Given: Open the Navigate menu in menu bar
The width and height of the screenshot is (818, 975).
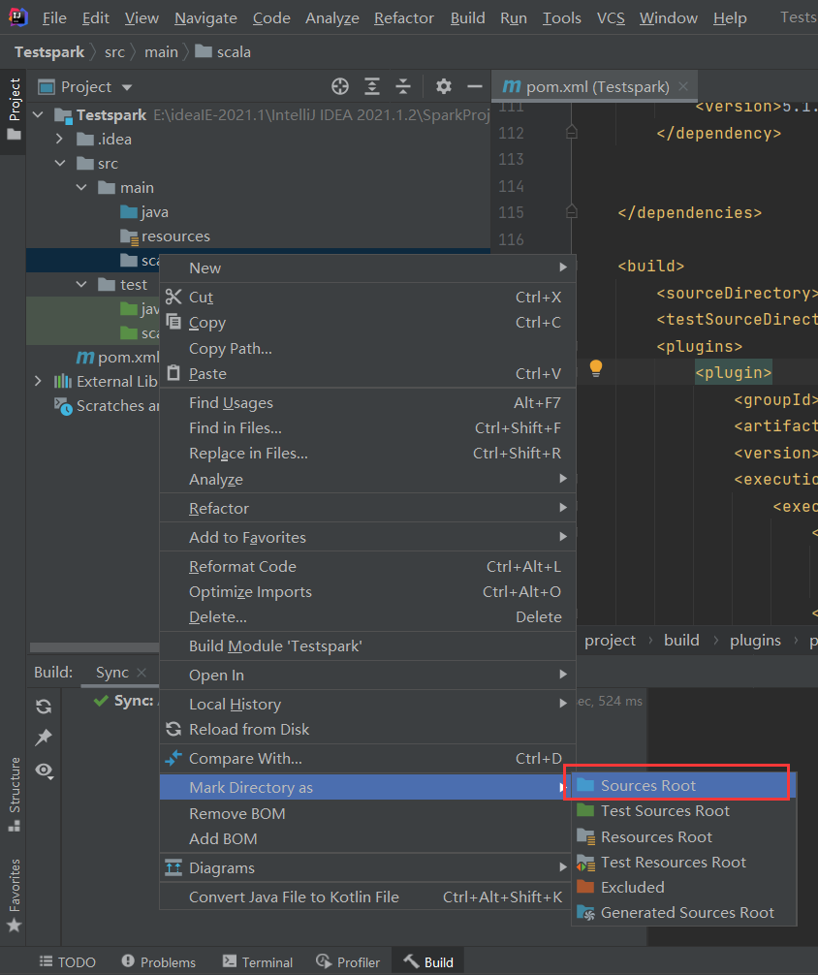Looking at the screenshot, I should 205,18.
